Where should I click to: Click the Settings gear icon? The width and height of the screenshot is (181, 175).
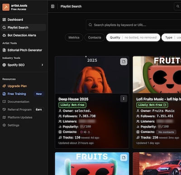click(x=4, y=125)
